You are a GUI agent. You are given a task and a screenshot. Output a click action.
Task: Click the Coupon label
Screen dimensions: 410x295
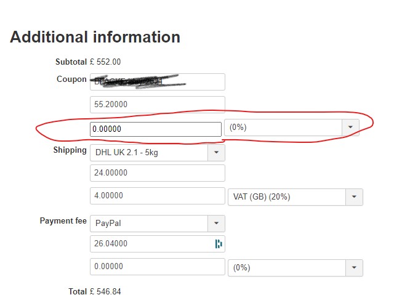point(71,79)
